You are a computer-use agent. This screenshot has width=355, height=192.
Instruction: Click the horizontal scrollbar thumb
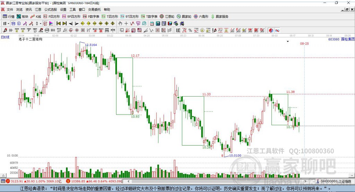[216, 181]
